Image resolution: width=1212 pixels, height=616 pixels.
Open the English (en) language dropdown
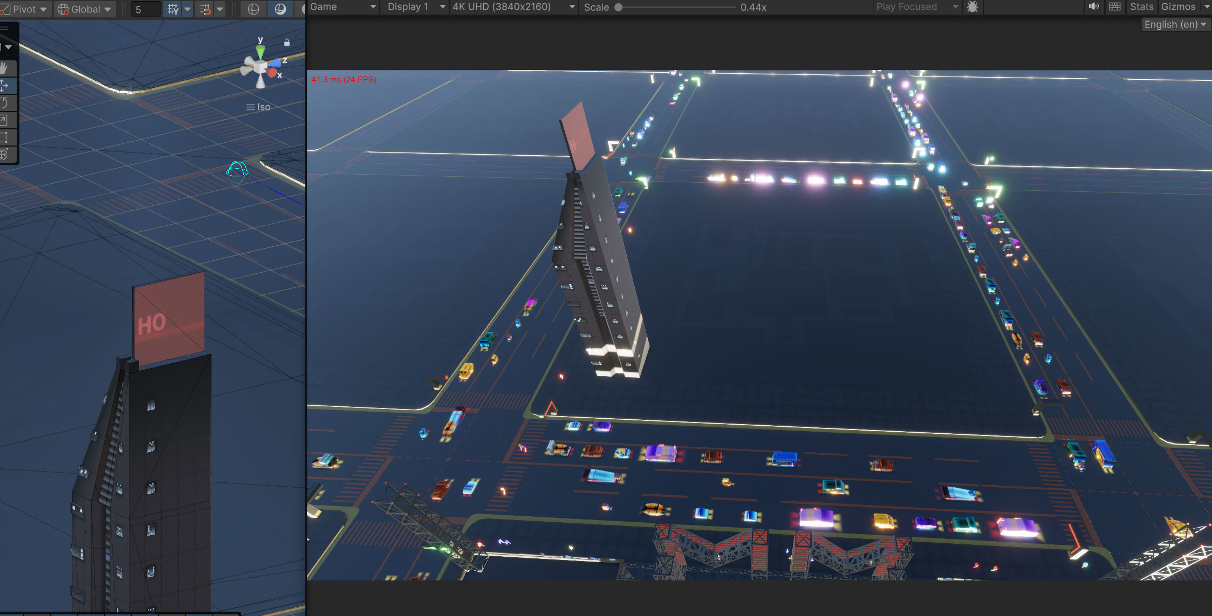(1176, 25)
